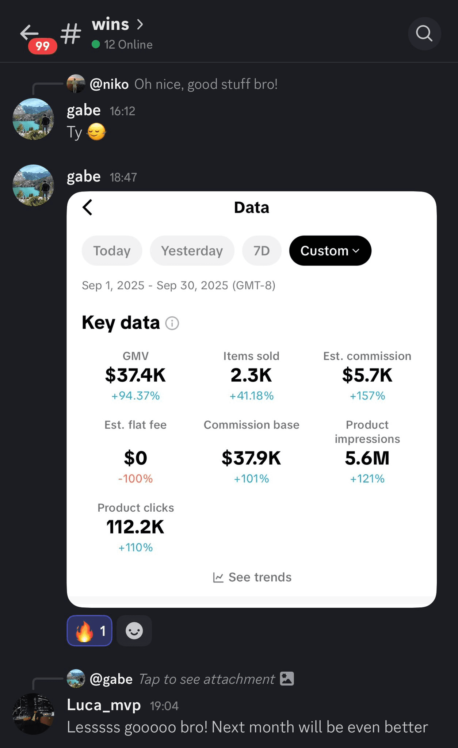This screenshot has height=748, width=458.
Task: Select the Yesterday tab
Action: coord(192,251)
